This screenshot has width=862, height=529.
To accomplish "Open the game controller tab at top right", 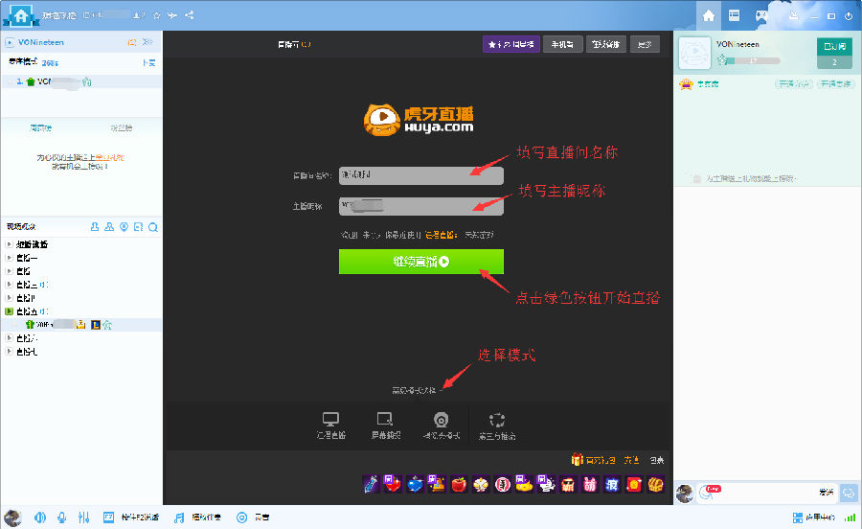I will (761, 15).
